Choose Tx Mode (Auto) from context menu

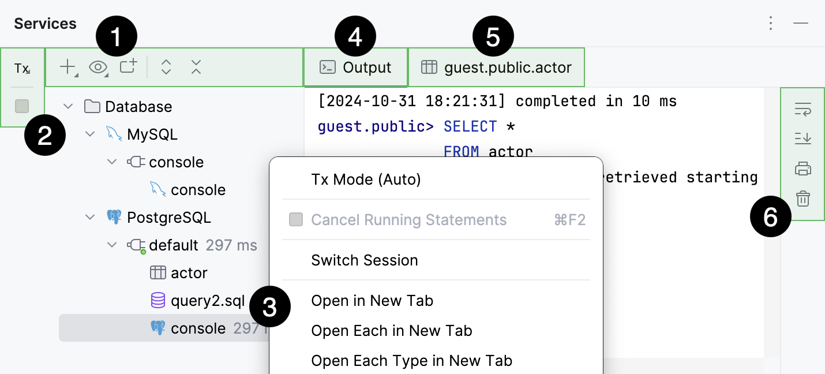(366, 179)
